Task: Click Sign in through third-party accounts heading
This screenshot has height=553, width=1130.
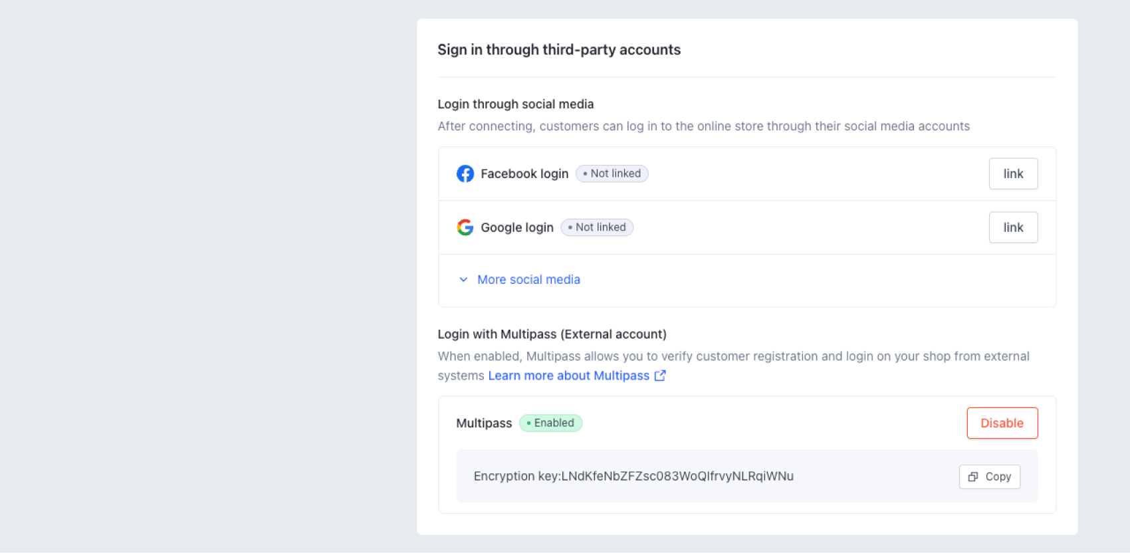Action: [x=559, y=50]
